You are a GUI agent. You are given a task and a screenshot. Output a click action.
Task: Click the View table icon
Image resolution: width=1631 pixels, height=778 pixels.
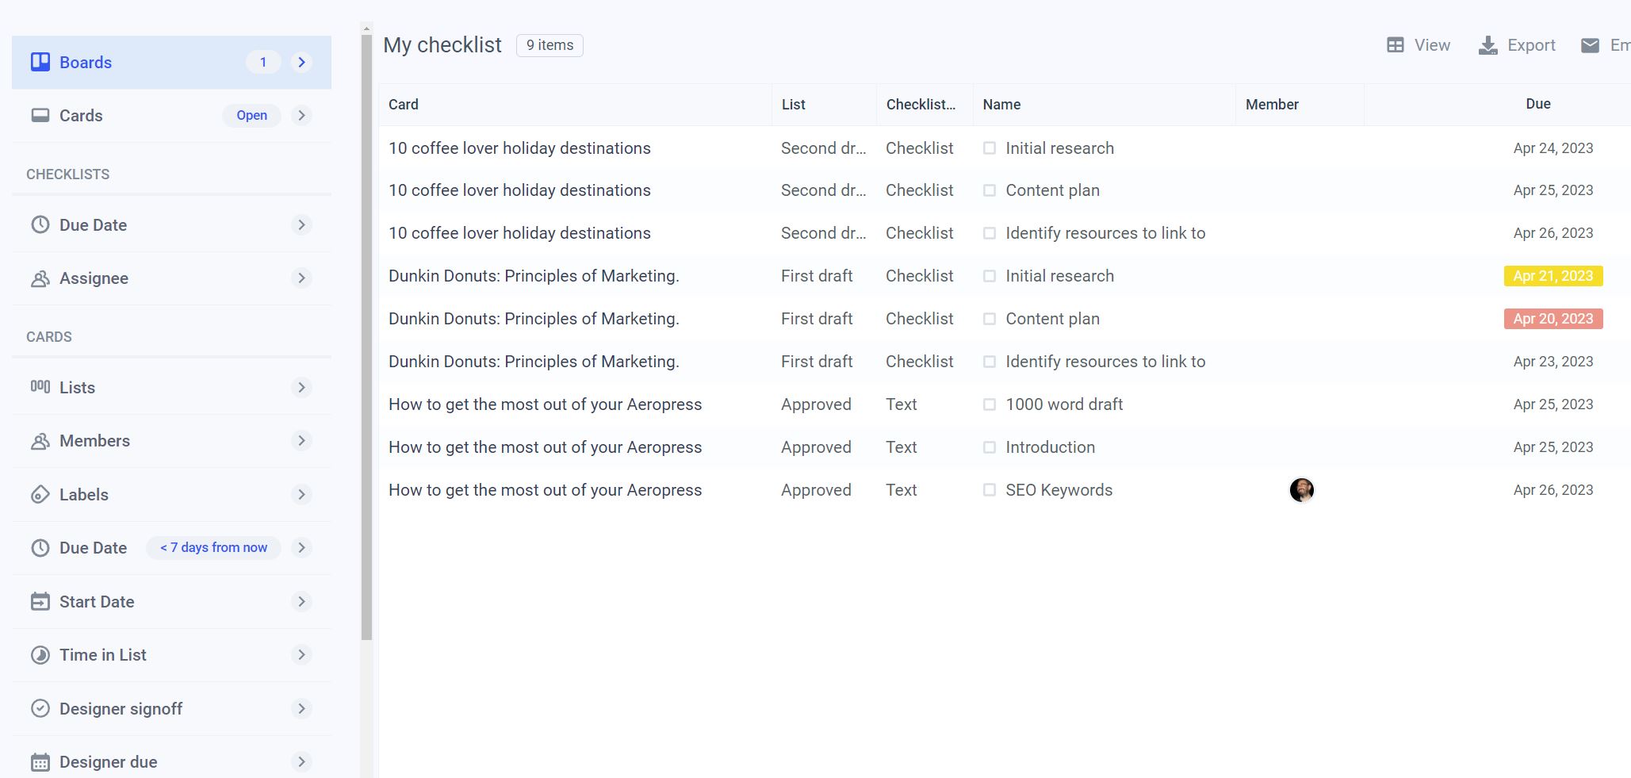coord(1396,45)
